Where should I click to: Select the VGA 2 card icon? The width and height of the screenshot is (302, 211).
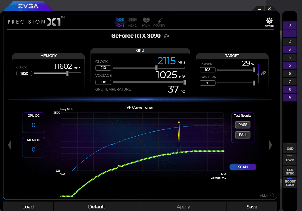tap(132, 22)
